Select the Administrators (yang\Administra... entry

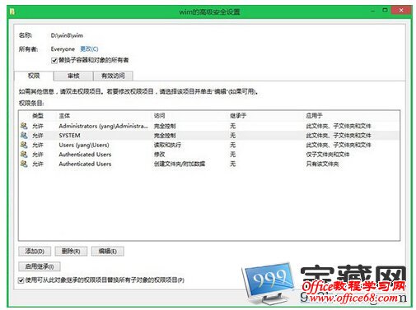coord(209,126)
